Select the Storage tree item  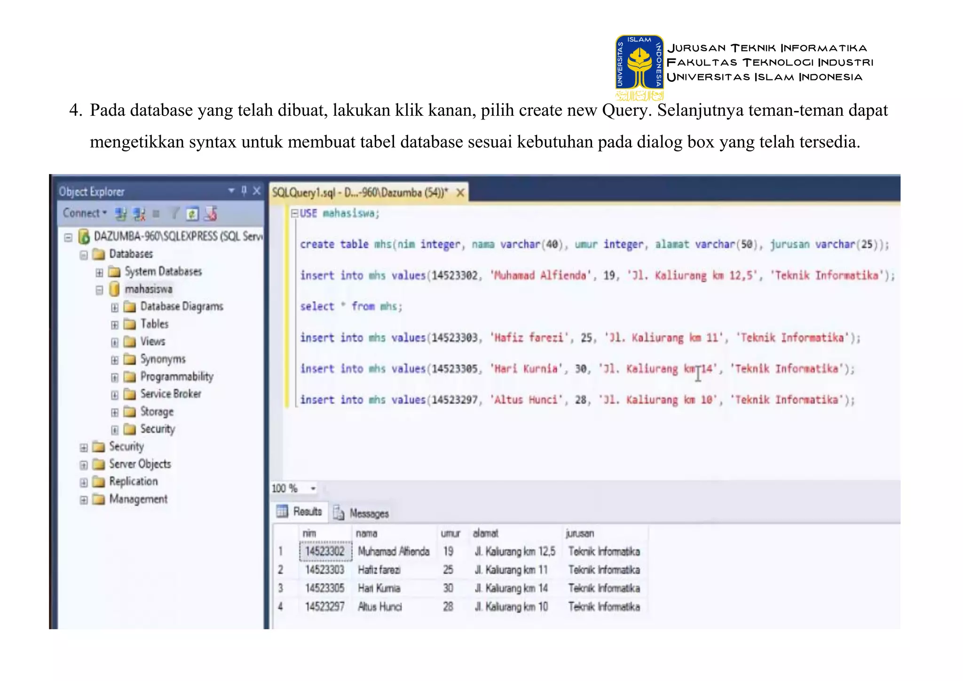tap(157, 412)
